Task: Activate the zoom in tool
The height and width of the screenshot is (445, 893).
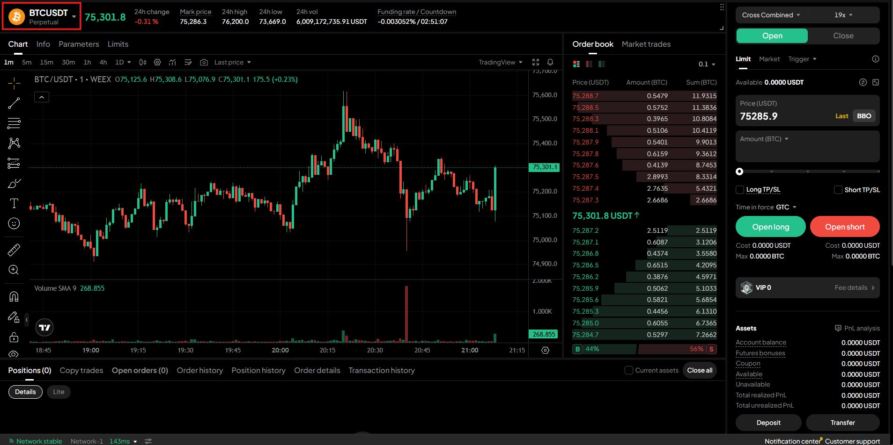Action: (14, 270)
